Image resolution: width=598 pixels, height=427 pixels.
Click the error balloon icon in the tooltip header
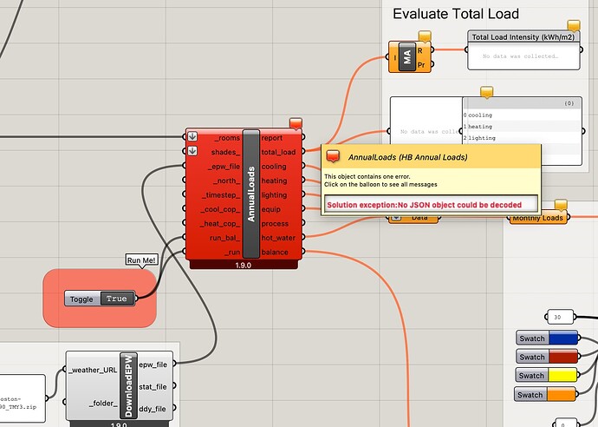point(332,157)
